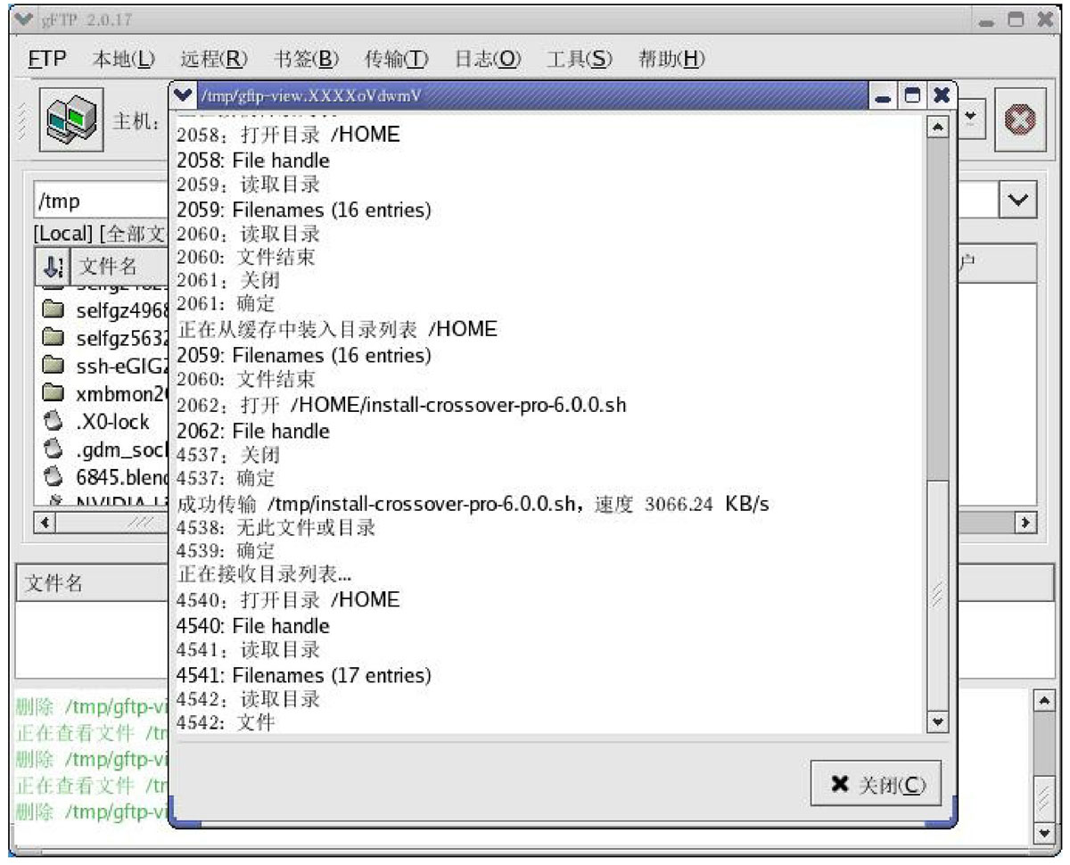Click main log pane scroll up arrow

(x=1045, y=702)
